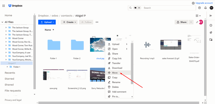This screenshot has width=215, height=104.
Task: Sort by Name column header
Action: 49,30
